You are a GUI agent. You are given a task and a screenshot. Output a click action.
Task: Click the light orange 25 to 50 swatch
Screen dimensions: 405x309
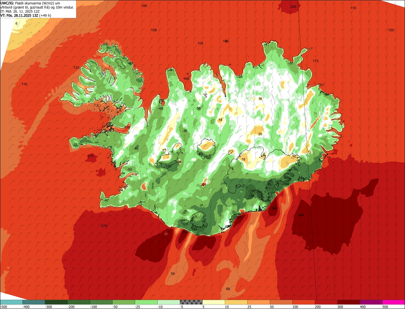pos(259,302)
